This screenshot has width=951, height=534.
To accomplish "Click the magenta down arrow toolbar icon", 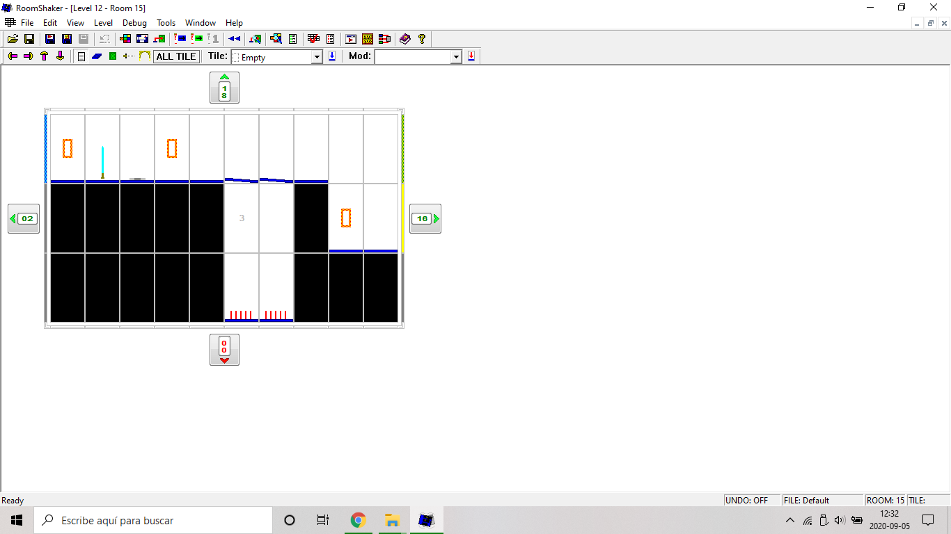I will (x=60, y=56).
